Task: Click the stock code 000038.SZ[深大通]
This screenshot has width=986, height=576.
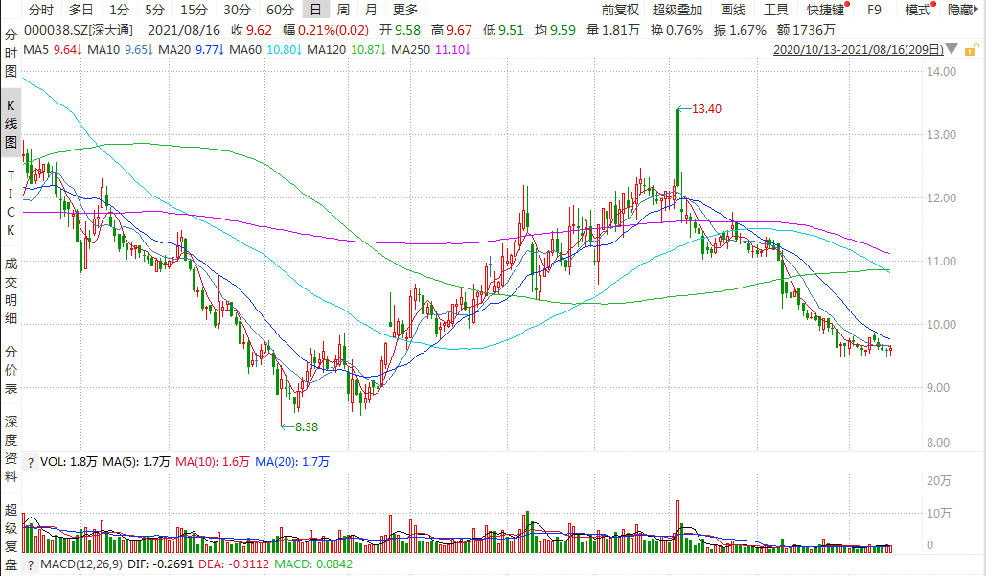Action: [x=79, y=30]
